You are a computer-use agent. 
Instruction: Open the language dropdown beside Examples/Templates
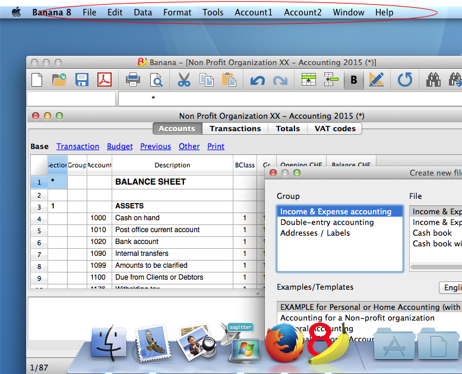point(451,287)
